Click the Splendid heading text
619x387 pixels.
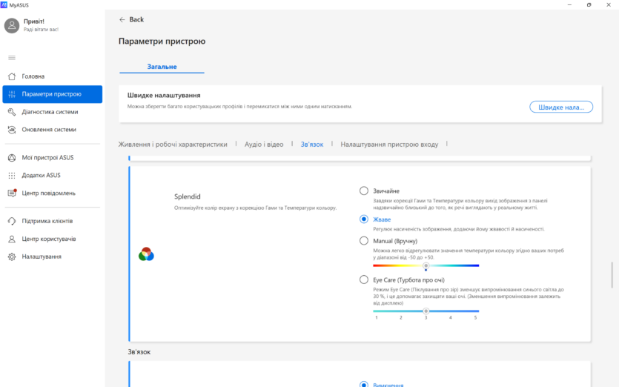(x=188, y=196)
